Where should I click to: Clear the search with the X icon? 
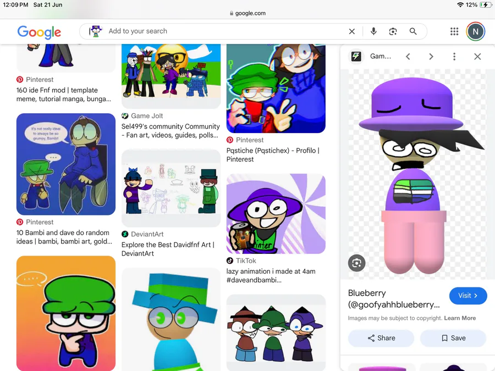pyautogui.click(x=351, y=31)
